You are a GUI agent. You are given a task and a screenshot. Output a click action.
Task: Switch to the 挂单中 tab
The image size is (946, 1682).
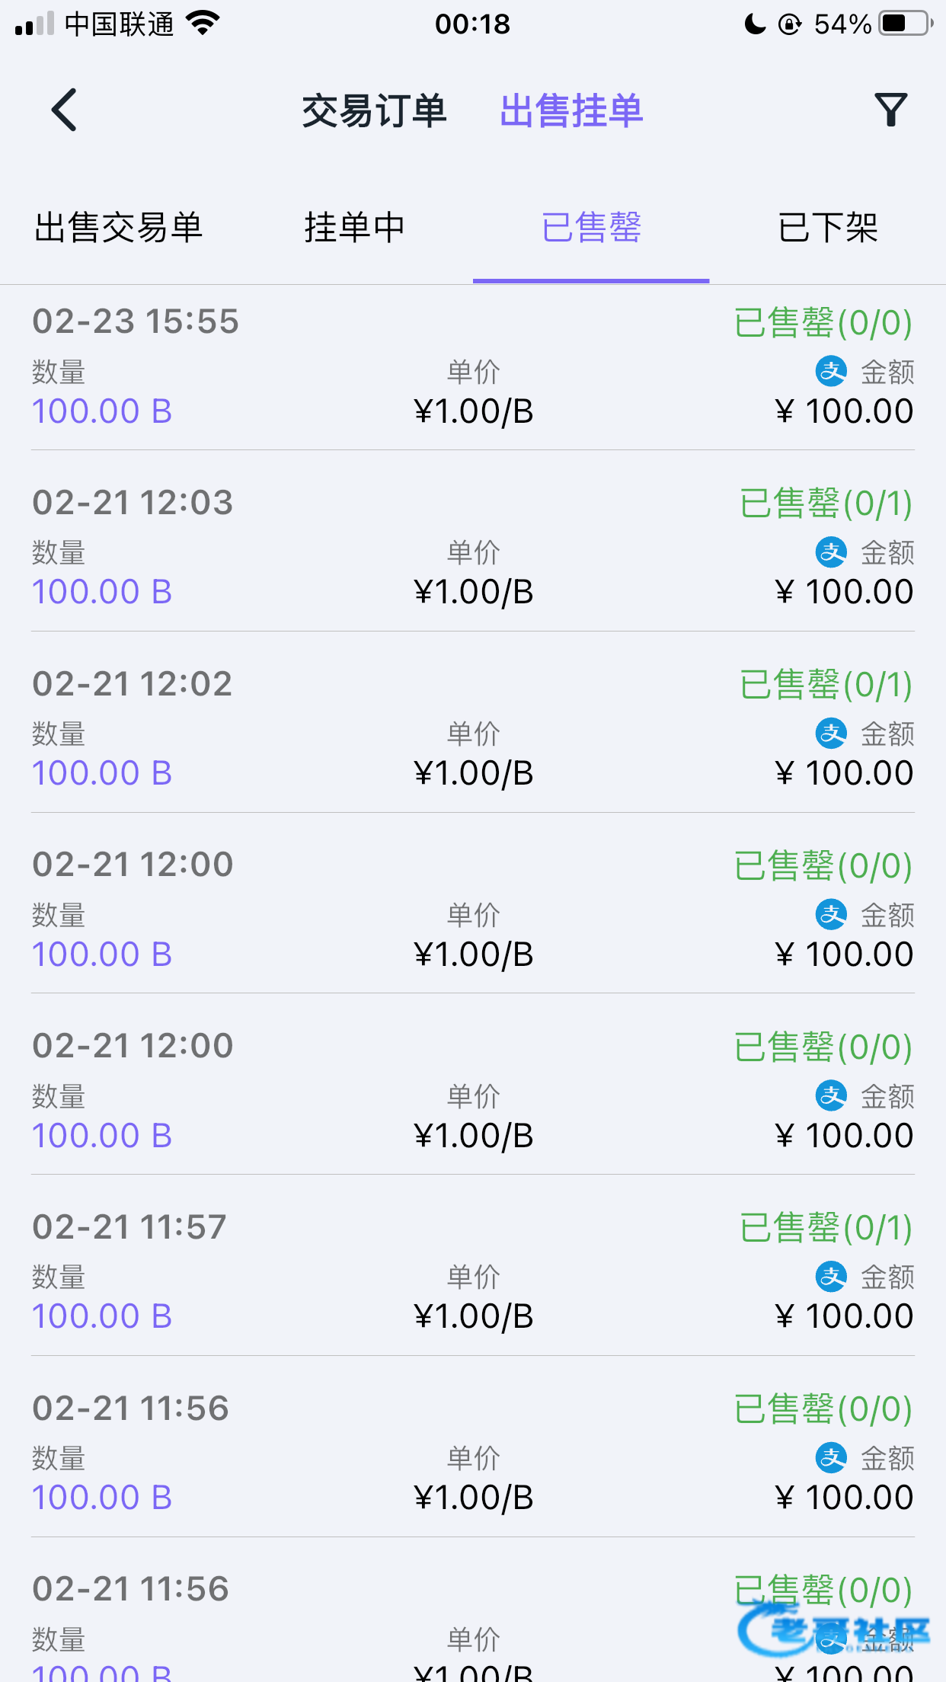pos(354,228)
